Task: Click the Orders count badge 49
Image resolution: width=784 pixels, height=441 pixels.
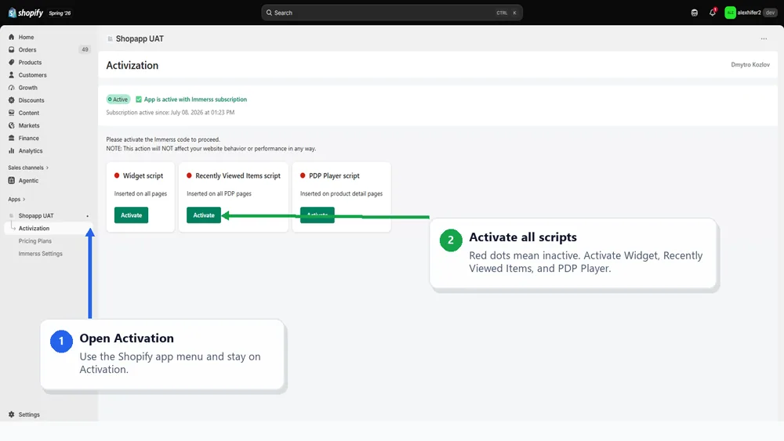Action: coord(85,49)
